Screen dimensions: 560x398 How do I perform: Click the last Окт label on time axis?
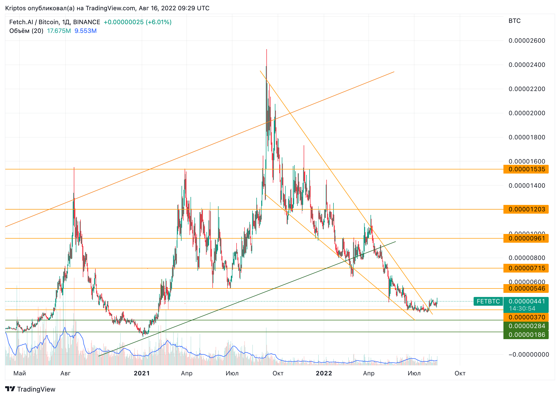pyautogui.click(x=460, y=373)
